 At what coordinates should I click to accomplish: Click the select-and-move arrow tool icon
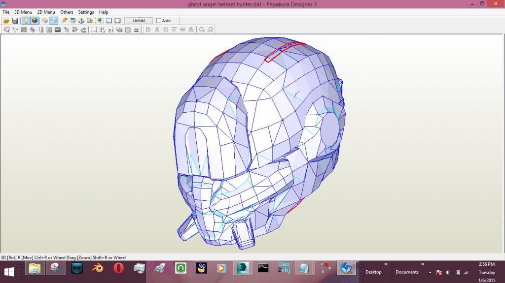[6, 30]
